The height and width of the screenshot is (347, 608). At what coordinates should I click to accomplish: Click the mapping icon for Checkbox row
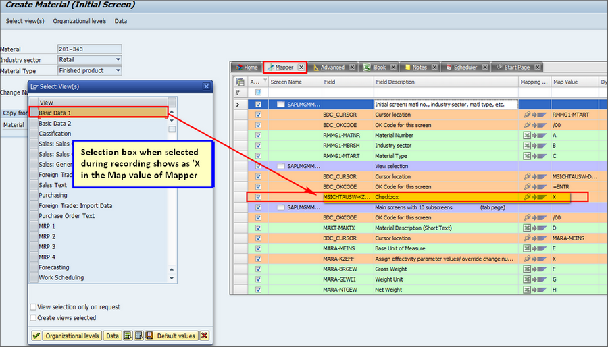click(535, 197)
